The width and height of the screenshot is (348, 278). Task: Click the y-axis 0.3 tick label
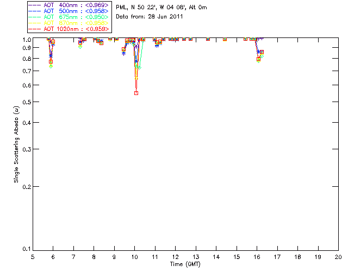(27, 149)
